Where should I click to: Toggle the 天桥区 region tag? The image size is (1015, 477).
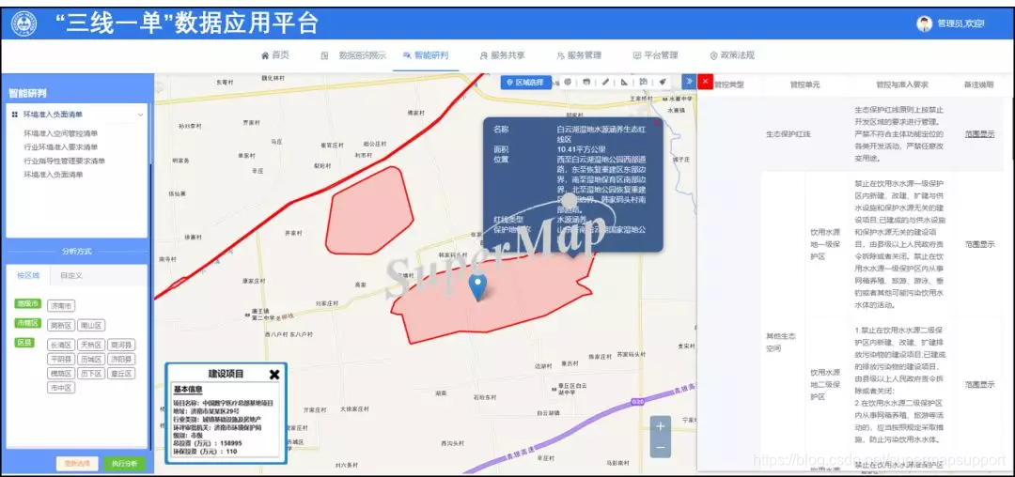point(91,346)
